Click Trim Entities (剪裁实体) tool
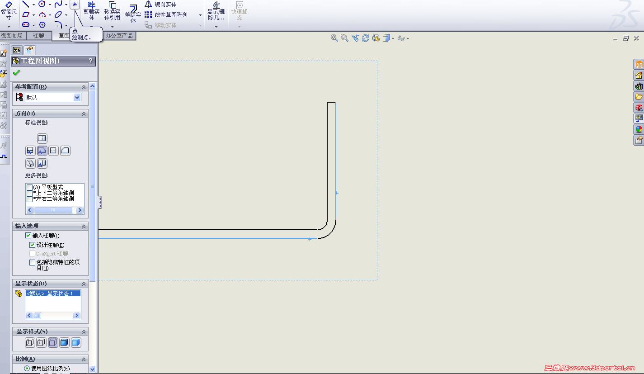The height and width of the screenshot is (374, 644). click(91, 11)
